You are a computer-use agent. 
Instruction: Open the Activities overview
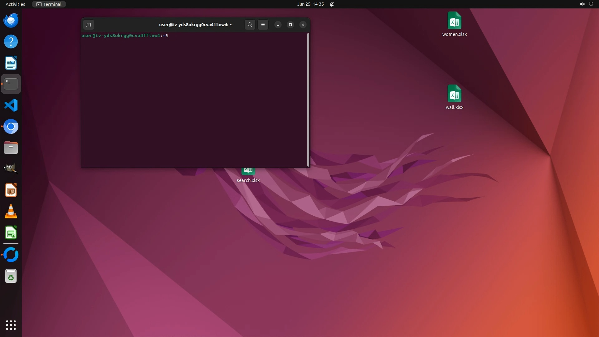click(x=15, y=4)
